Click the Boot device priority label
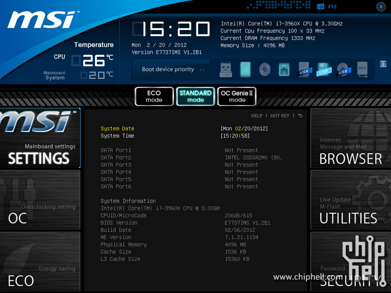Image resolution: width=391 pixels, height=293 pixels. (x=168, y=69)
